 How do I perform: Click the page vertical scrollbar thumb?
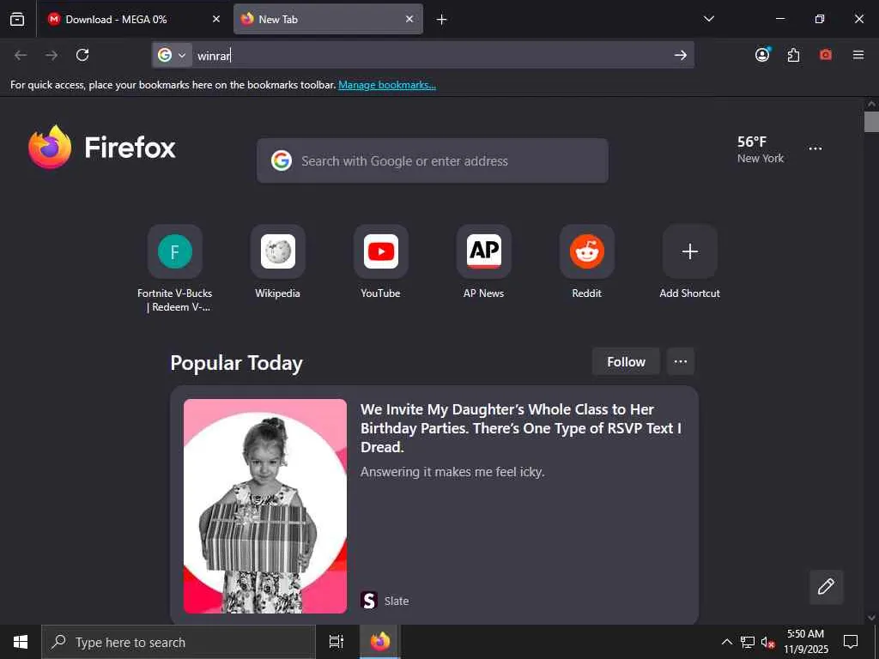click(871, 122)
